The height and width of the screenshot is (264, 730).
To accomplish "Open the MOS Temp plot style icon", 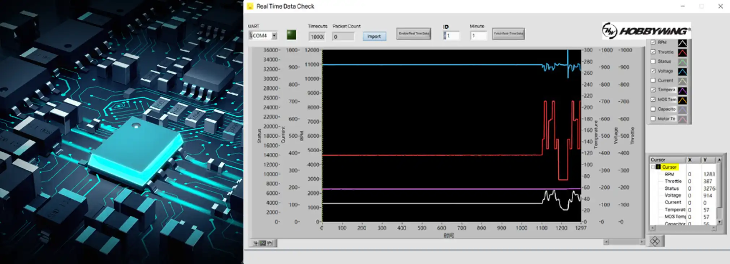I will (x=682, y=100).
